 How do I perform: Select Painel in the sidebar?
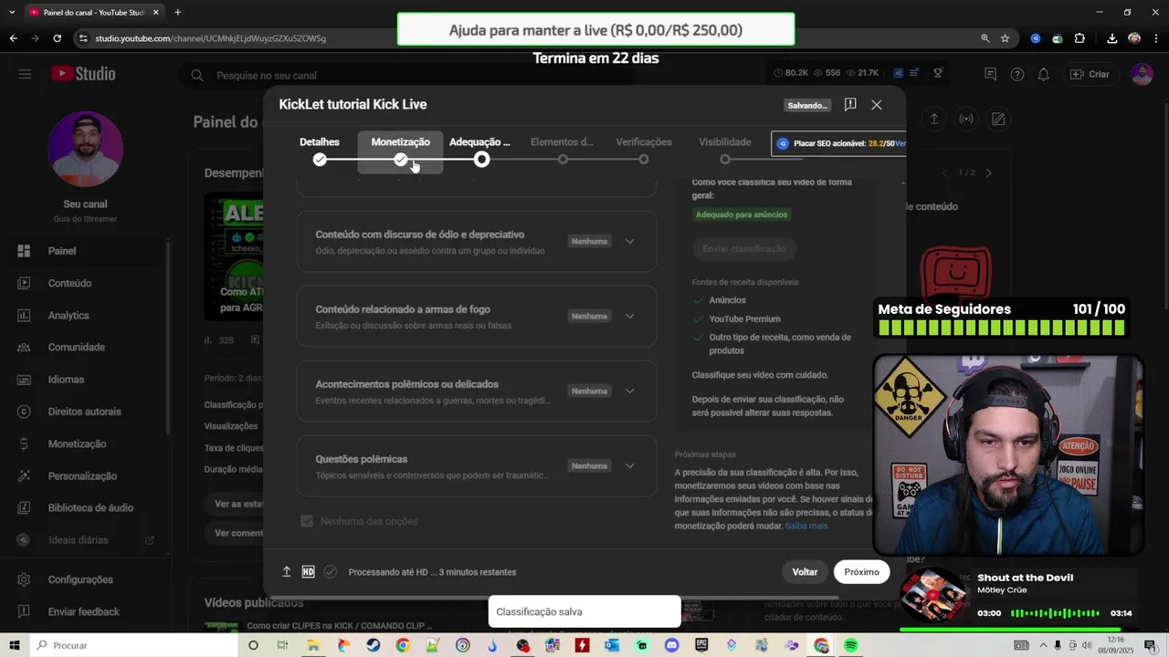[87, 251]
